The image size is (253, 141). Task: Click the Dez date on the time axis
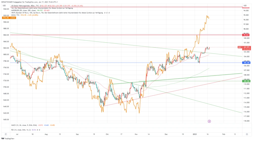click(166, 134)
